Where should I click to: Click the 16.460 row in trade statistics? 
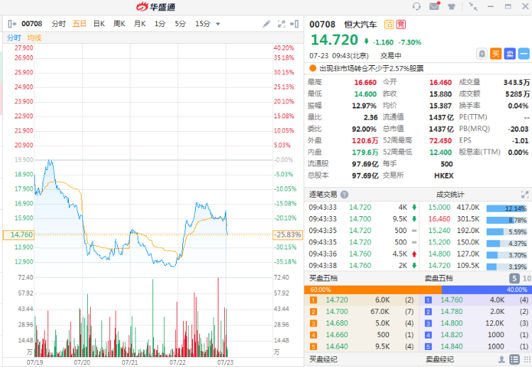pyautogui.click(x=477, y=219)
